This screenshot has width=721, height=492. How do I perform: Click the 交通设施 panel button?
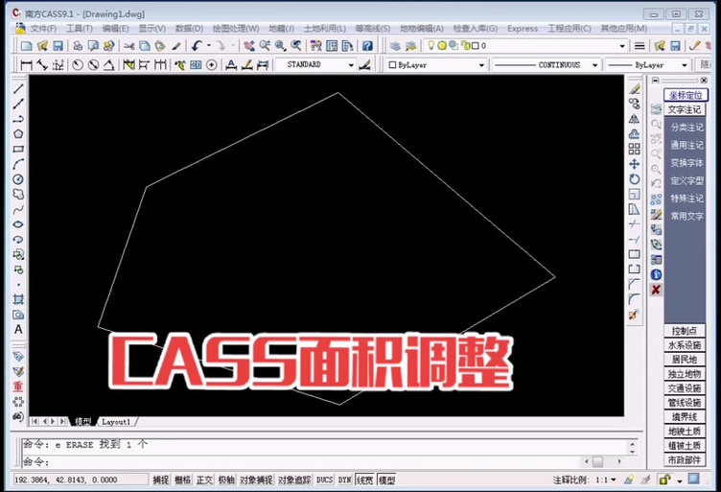pyautogui.click(x=685, y=388)
